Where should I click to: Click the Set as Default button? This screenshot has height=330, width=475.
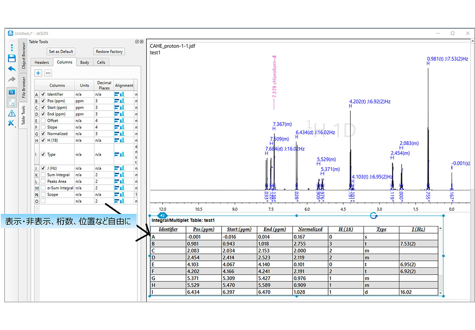[61, 52]
